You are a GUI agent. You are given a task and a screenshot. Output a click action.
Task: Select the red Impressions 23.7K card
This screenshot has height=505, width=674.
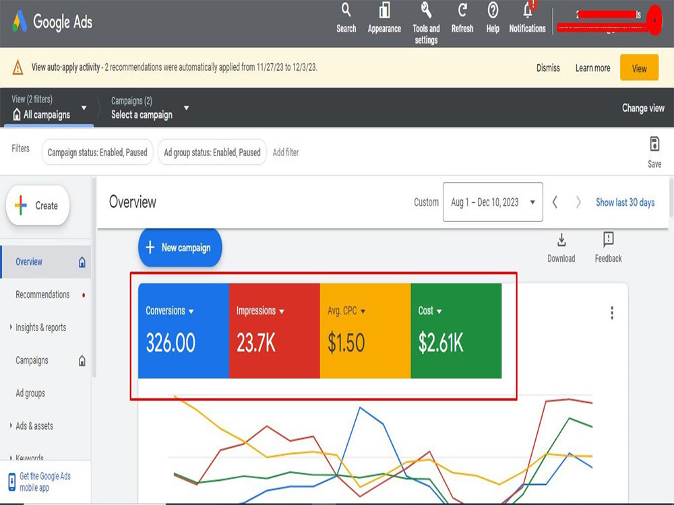(274, 331)
